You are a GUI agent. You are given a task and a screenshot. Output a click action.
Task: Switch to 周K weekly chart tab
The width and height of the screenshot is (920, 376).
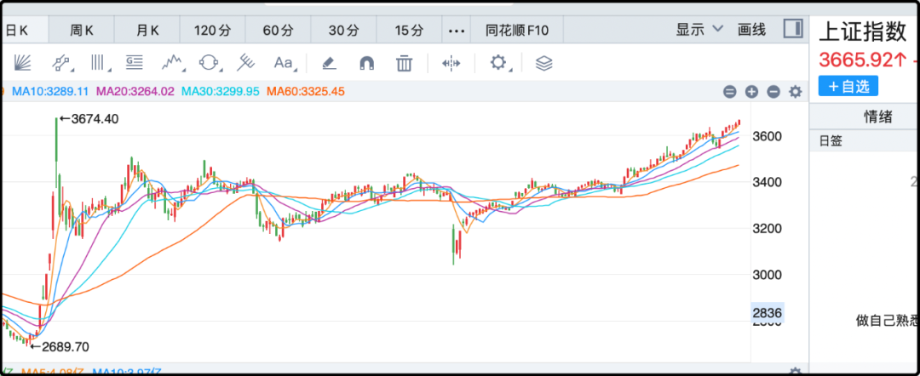click(x=82, y=31)
